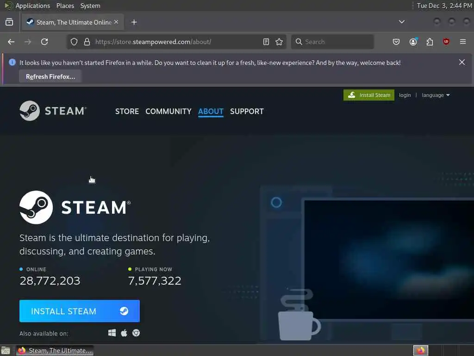Screen dimensions: 474x356
Task: Click the Windows platform icon
Action: click(112, 333)
